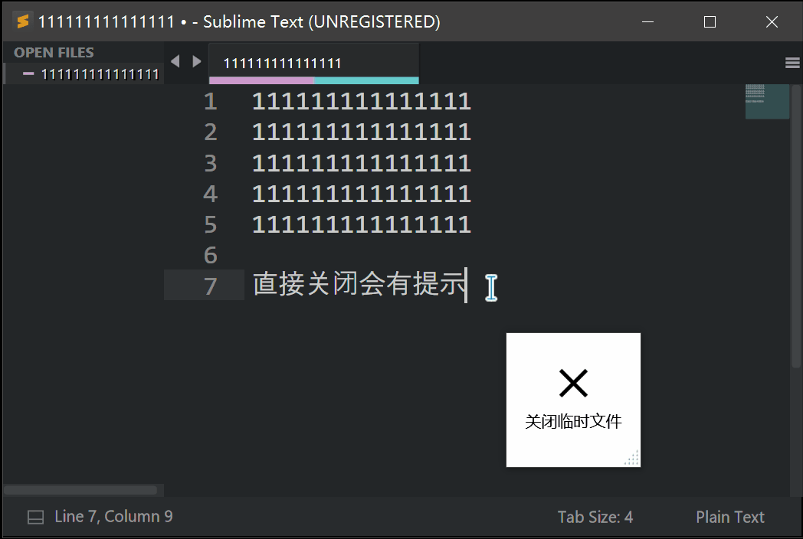Click the editor vertical scrollbar

[796, 227]
